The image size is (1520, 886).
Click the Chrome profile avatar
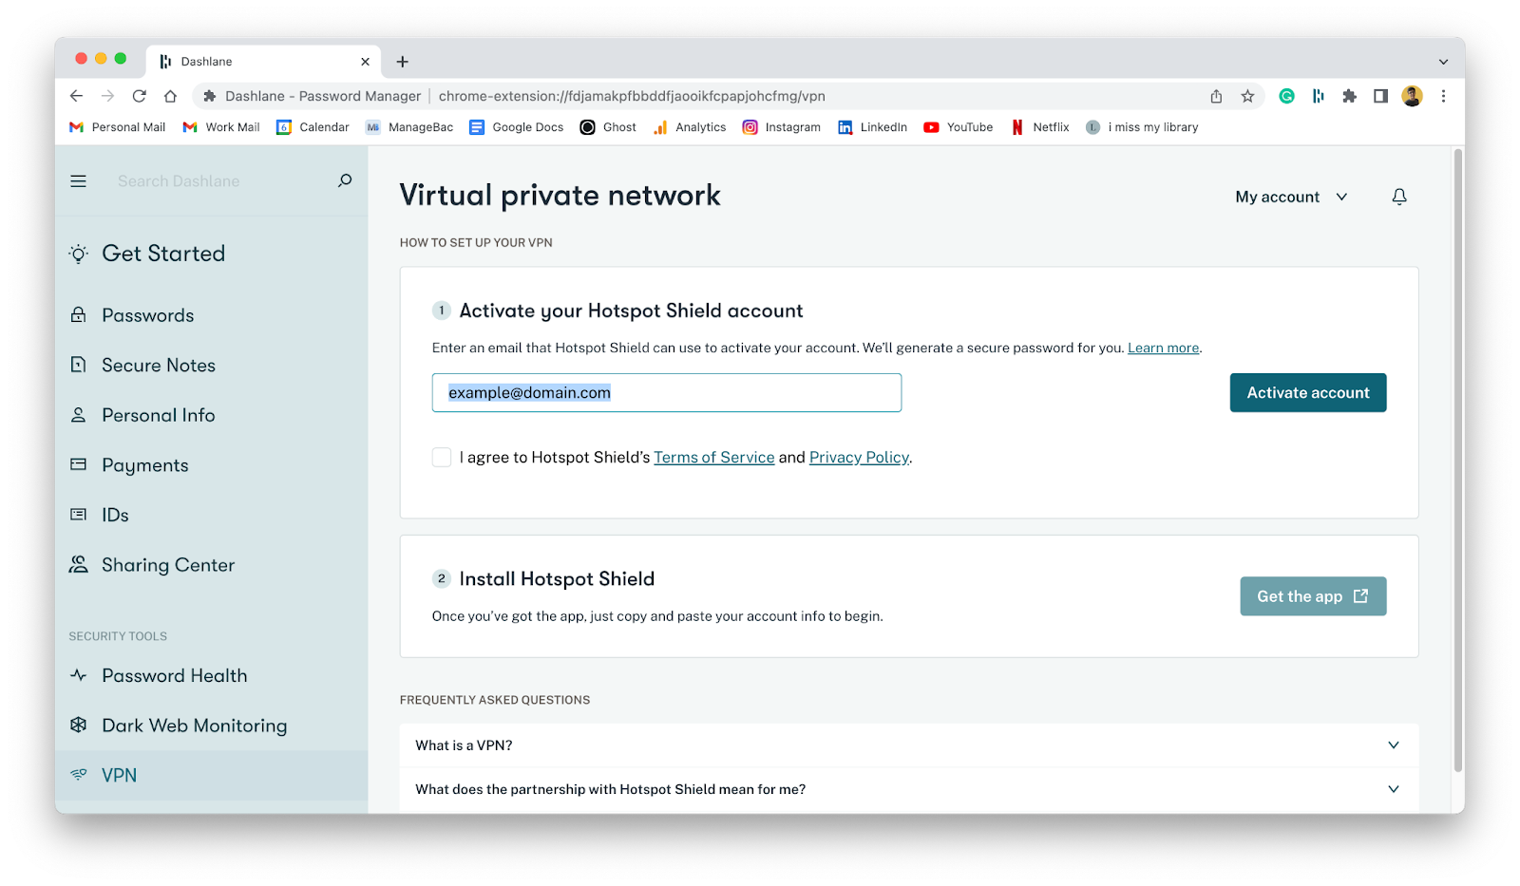point(1413,96)
